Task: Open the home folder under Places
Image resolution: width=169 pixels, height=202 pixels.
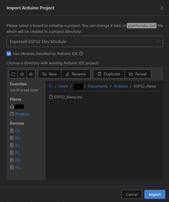Action: point(17,107)
